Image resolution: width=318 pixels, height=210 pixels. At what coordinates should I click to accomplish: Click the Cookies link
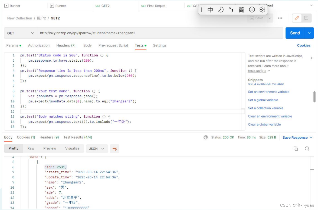(304, 46)
